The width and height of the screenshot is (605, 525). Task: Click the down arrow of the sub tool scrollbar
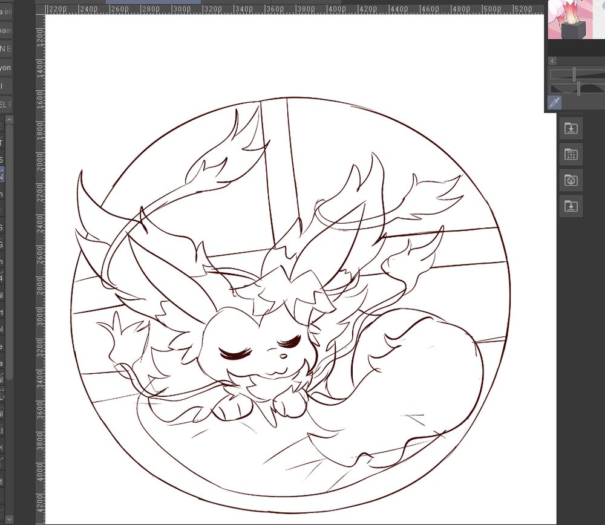tap(9, 520)
